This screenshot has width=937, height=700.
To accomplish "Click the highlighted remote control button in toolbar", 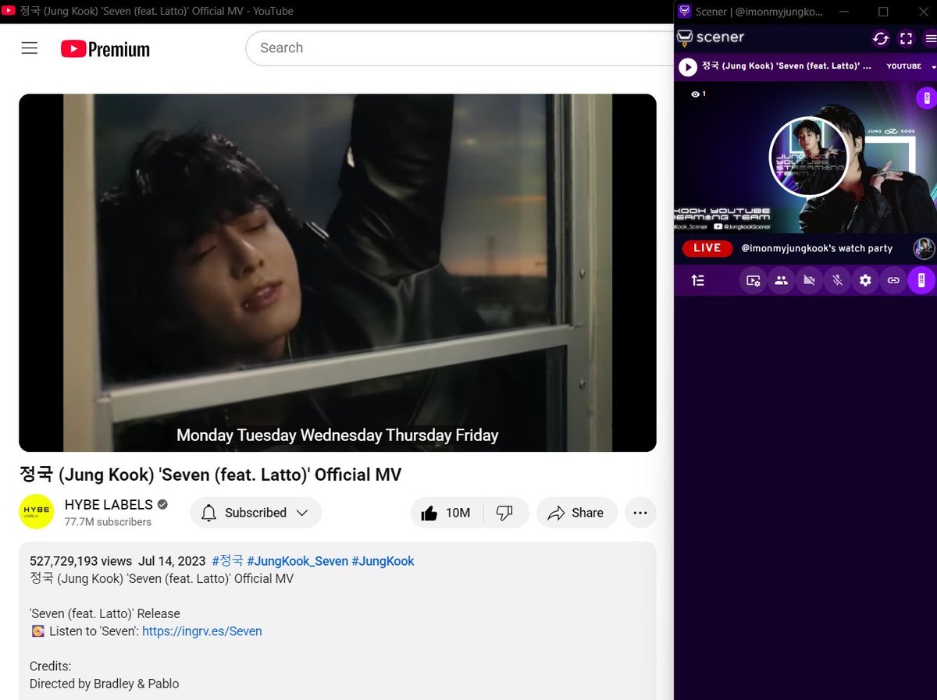I will pyautogui.click(x=921, y=280).
